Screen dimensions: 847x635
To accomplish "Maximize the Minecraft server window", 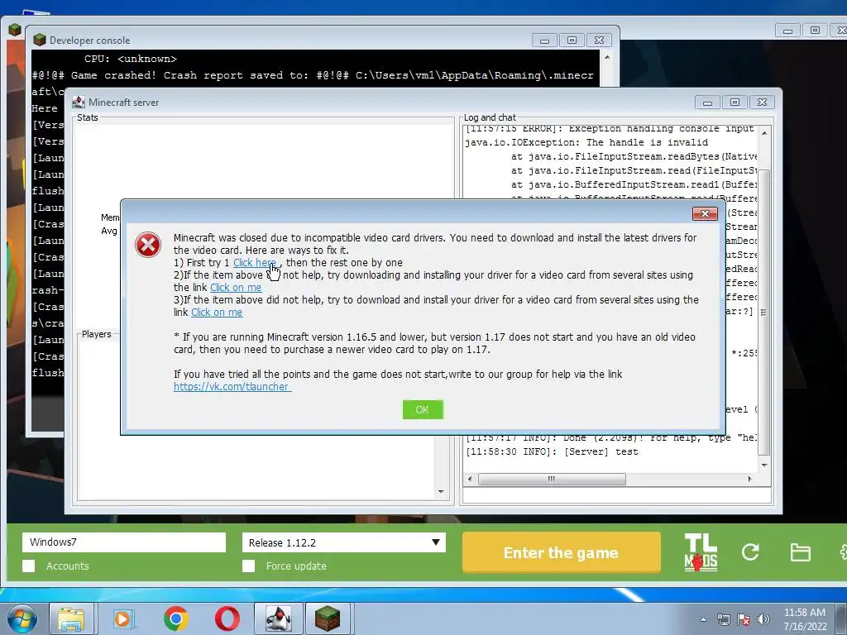I will pyautogui.click(x=735, y=103).
